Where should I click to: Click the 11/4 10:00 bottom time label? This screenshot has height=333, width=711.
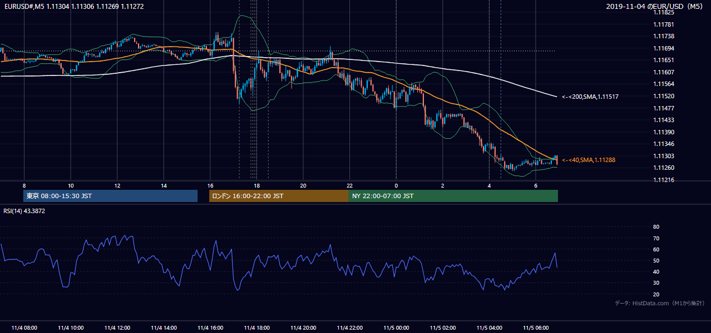71,328
